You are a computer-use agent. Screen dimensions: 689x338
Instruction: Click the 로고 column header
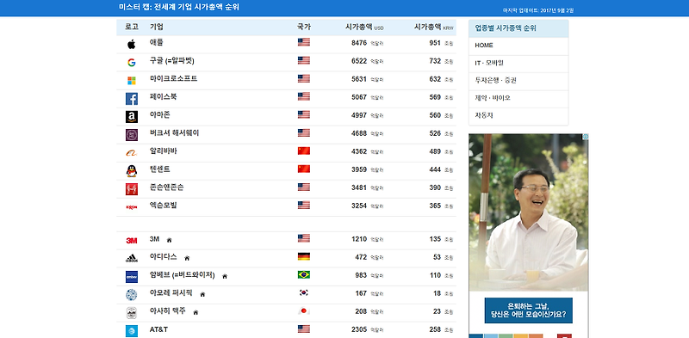pyautogui.click(x=132, y=27)
